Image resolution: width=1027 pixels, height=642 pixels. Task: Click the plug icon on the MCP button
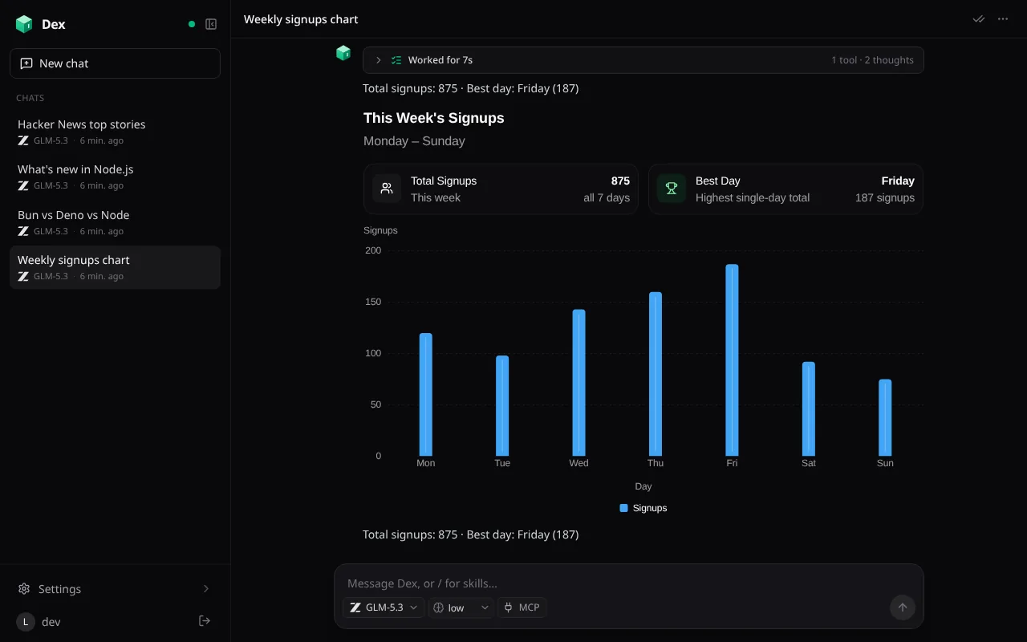point(508,607)
